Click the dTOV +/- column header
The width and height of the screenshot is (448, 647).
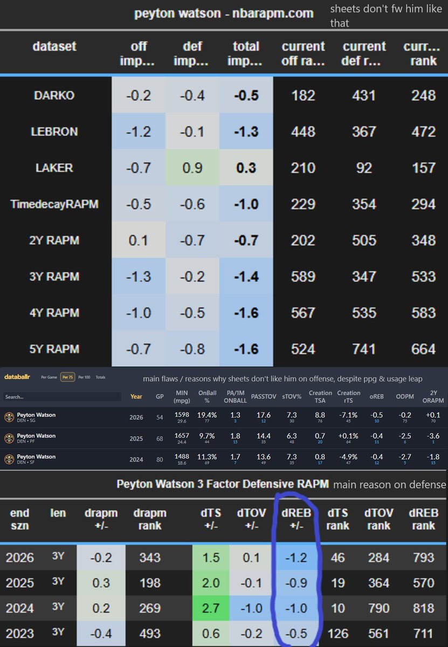click(251, 518)
